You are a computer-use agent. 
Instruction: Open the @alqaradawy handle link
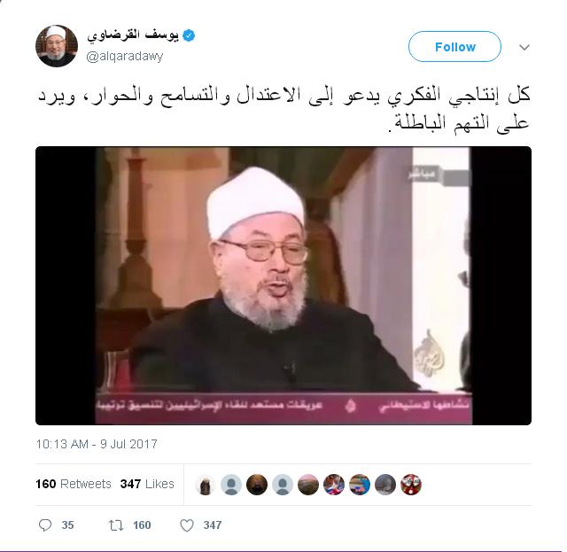click(125, 56)
